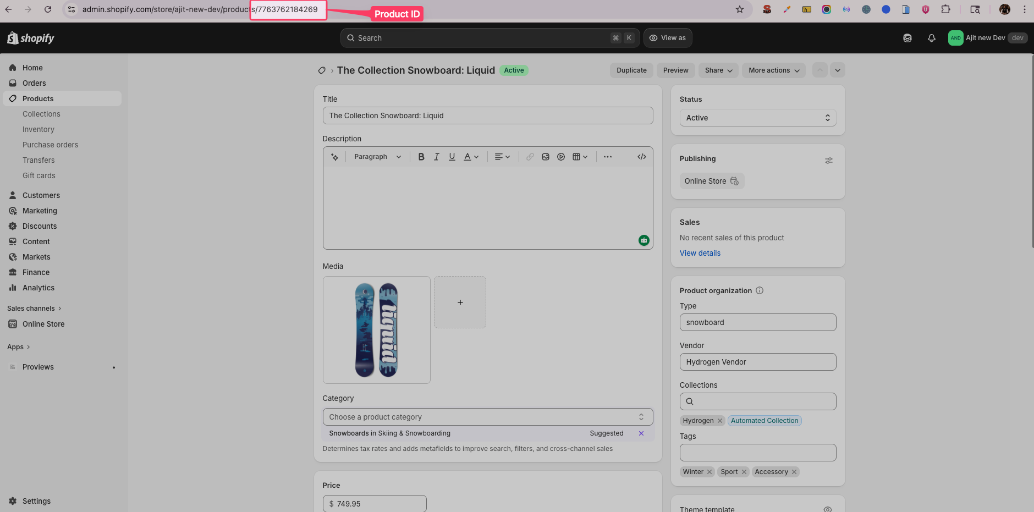
Task: Apply underline formatting to the description
Action: click(x=452, y=156)
